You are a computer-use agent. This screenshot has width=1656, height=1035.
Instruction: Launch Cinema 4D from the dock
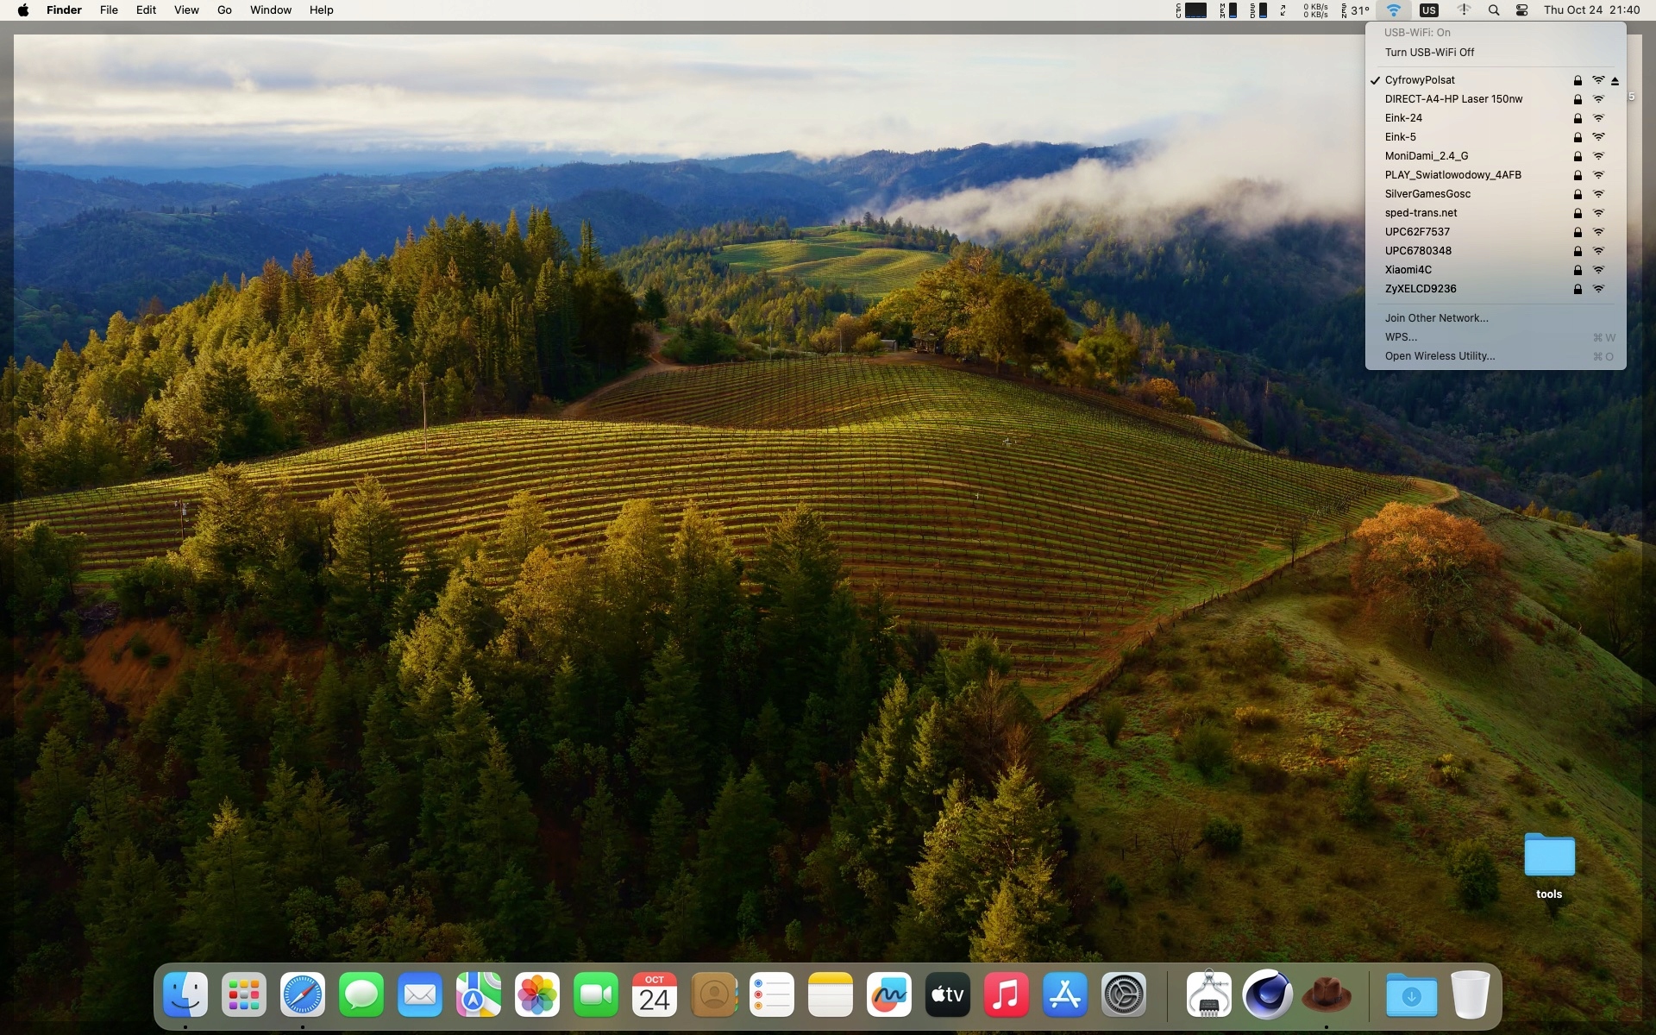tap(1267, 994)
